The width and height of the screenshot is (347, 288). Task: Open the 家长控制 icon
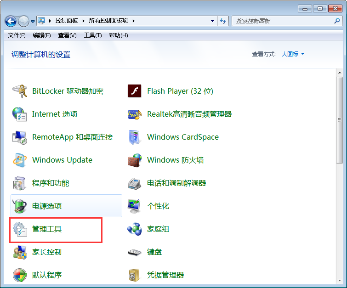point(20,252)
